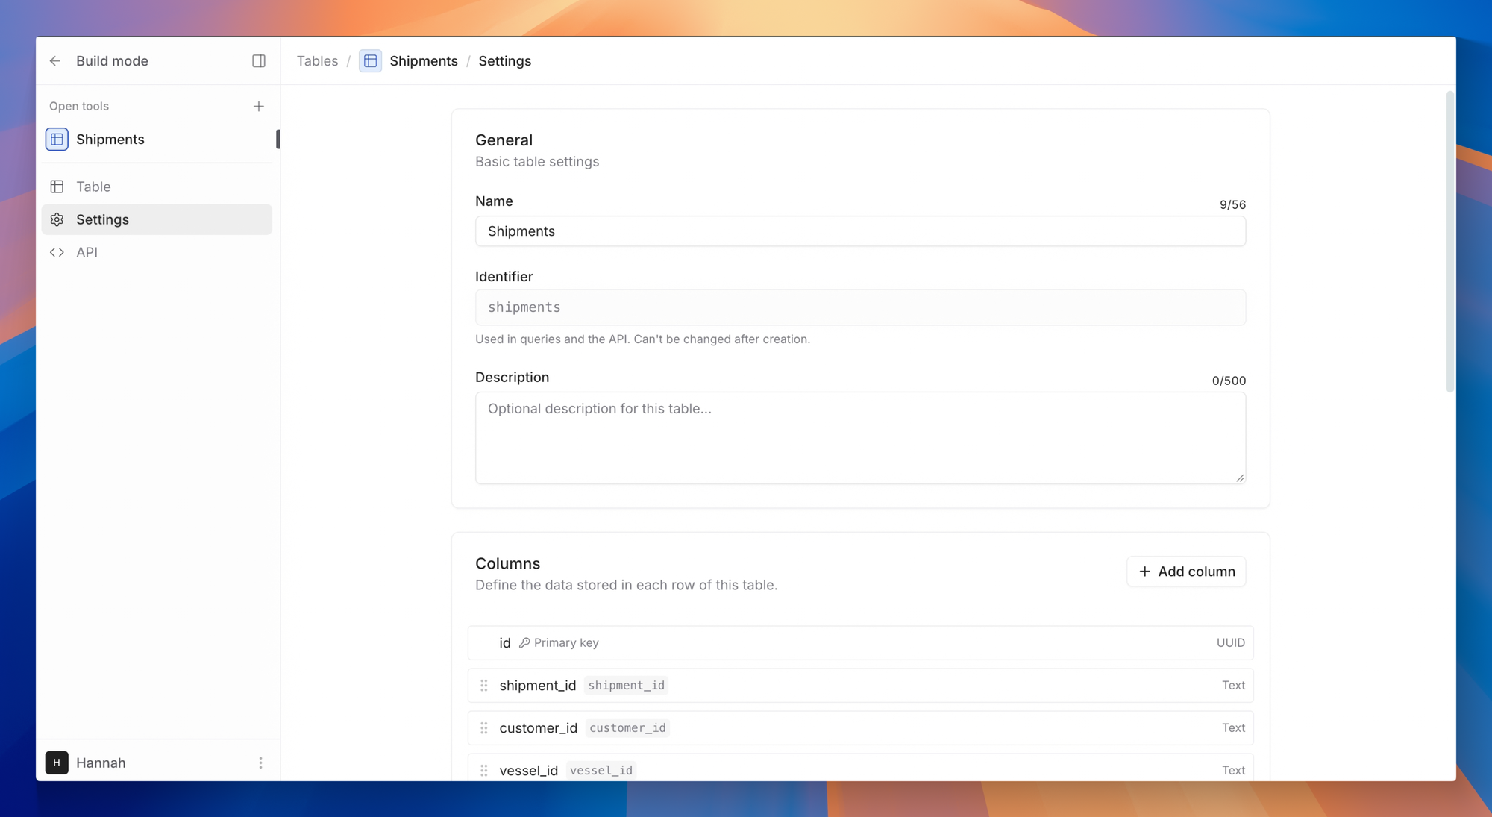Image resolution: width=1492 pixels, height=817 pixels.
Task: Click the shipment_id identifier tag
Action: point(626,685)
